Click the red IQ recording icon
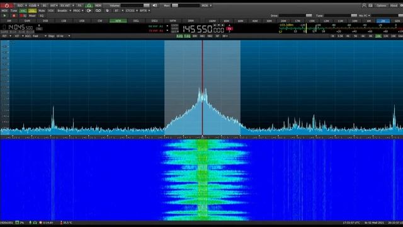Image resolution: width=403 pixels, height=227 pixels. [23, 16]
